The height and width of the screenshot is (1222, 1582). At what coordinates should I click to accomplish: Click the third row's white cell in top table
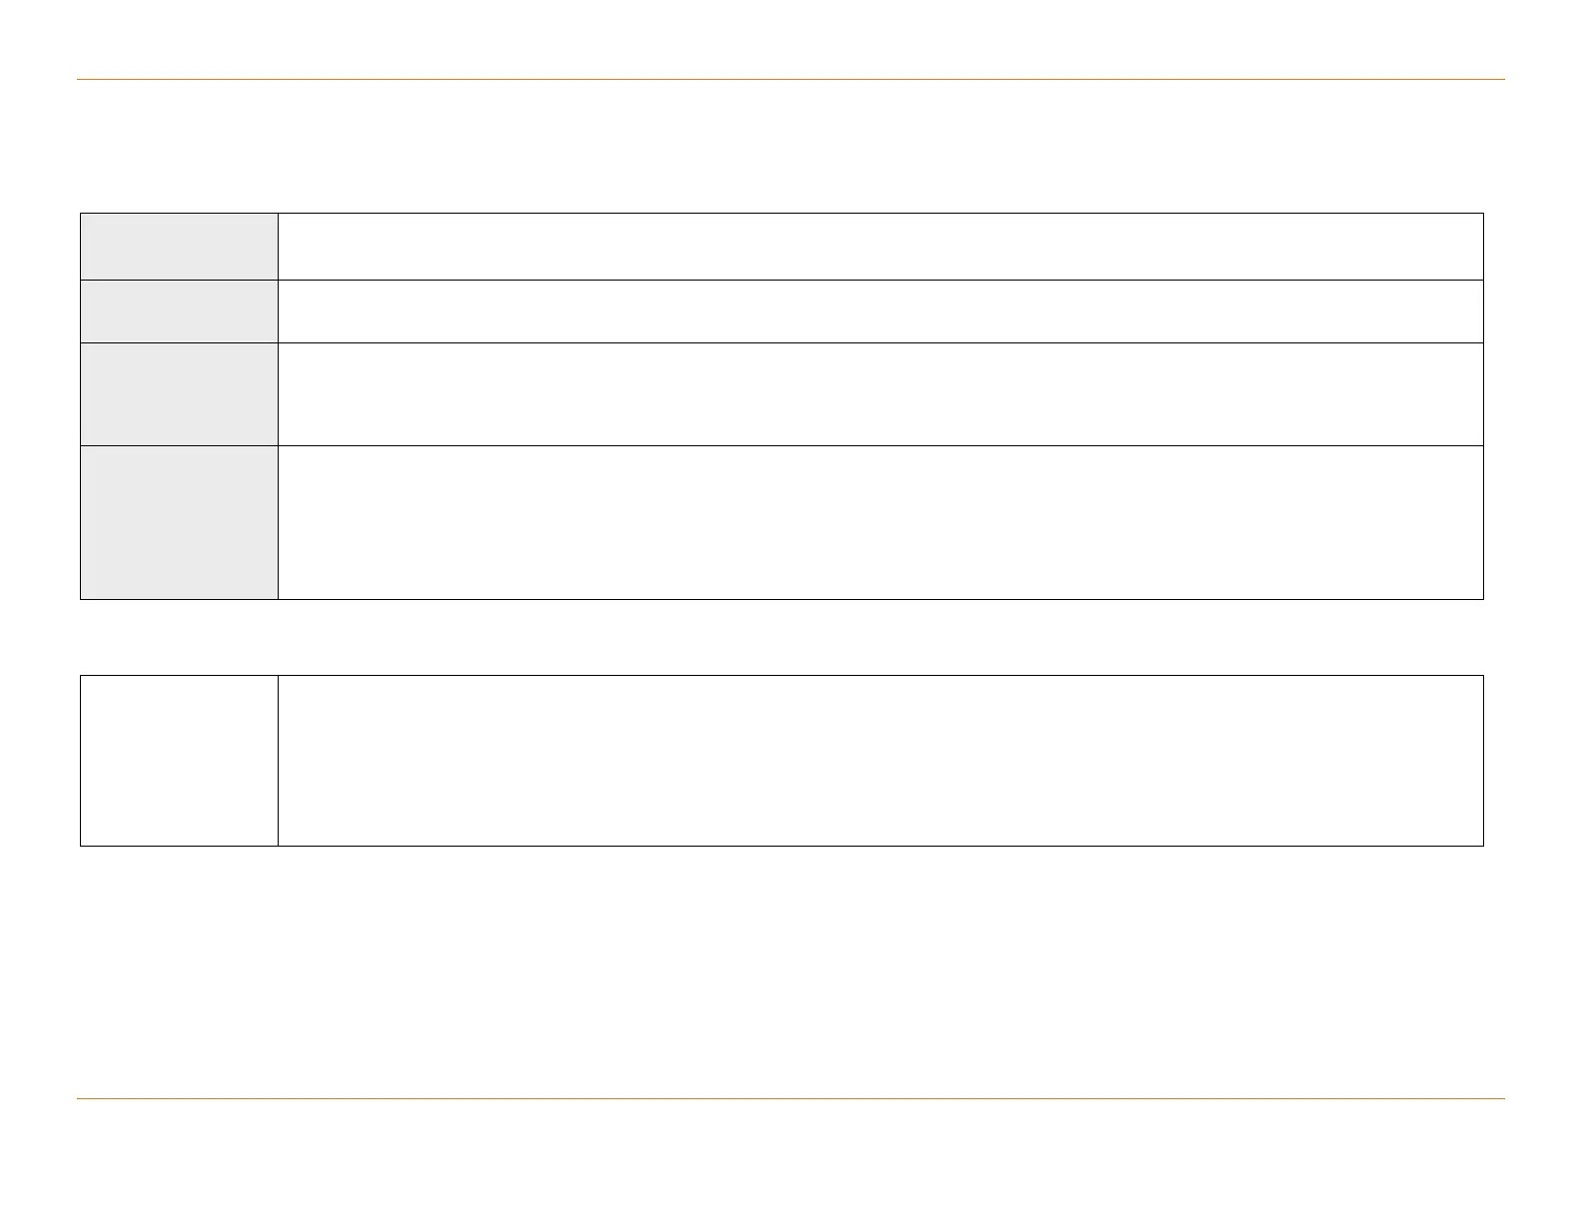click(880, 394)
